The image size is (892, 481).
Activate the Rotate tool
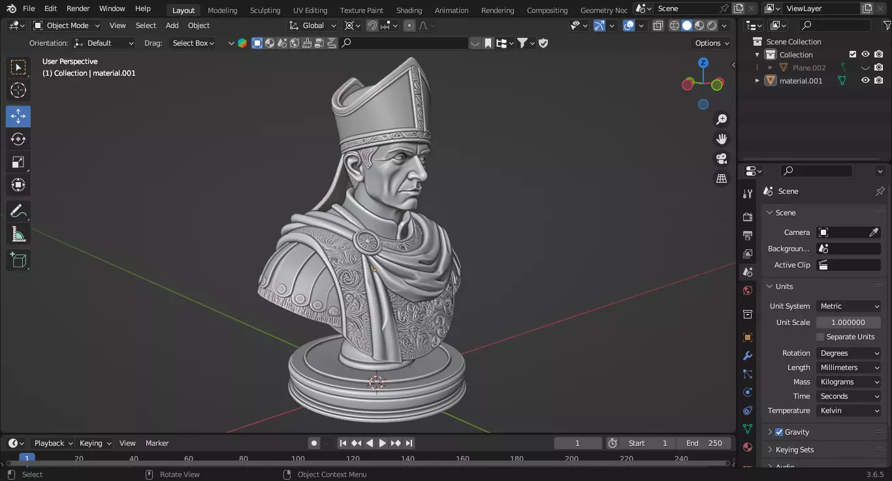tap(18, 139)
